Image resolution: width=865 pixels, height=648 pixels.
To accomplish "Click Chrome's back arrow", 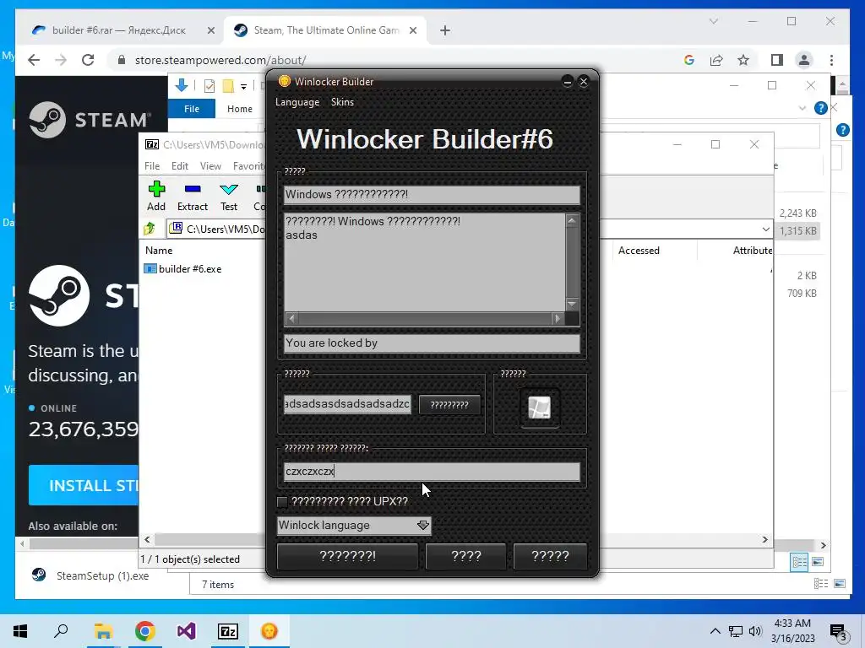I will click(34, 60).
